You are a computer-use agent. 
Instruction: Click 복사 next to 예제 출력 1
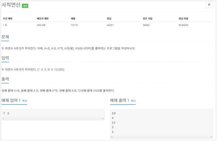click(133, 101)
